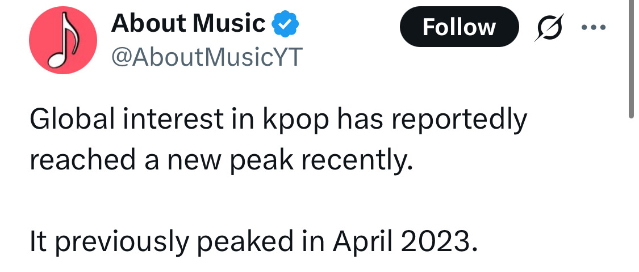This screenshot has height=272, width=639.
Task: Click the 'reached a new peak recently' line
Action: pyautogui.click(x=219, y=161)
